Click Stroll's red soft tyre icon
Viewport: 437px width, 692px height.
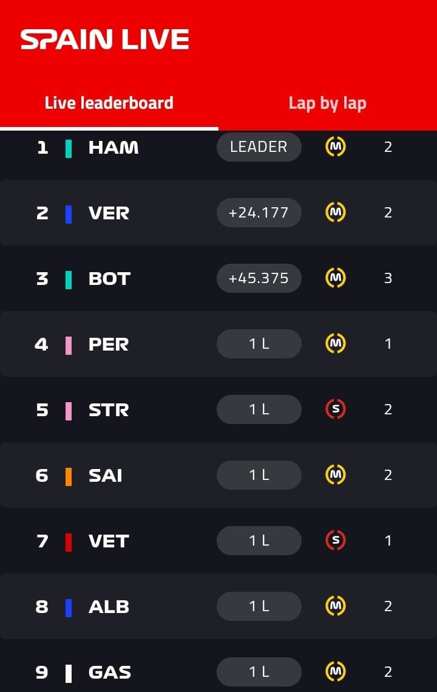point(336,409)
